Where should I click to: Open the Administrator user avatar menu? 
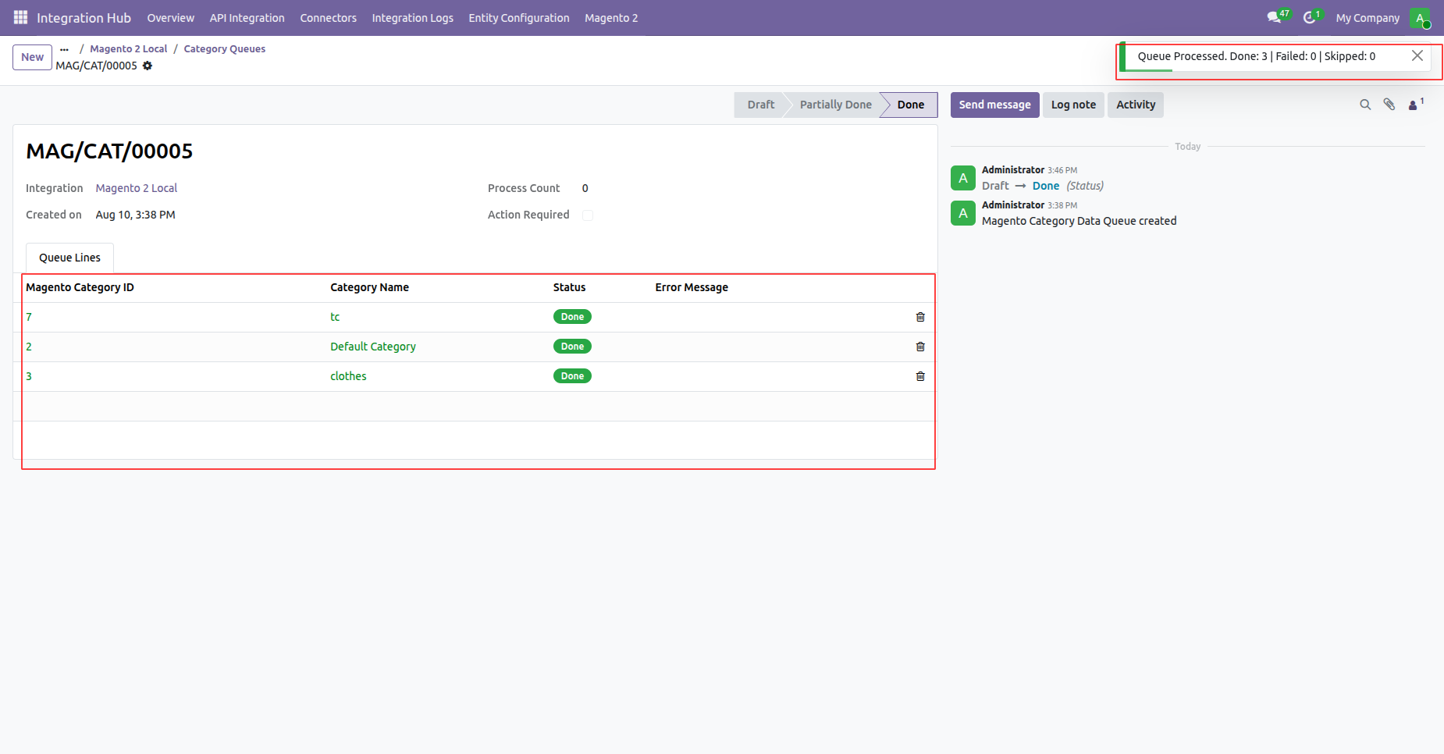(x=1420, y=18)
